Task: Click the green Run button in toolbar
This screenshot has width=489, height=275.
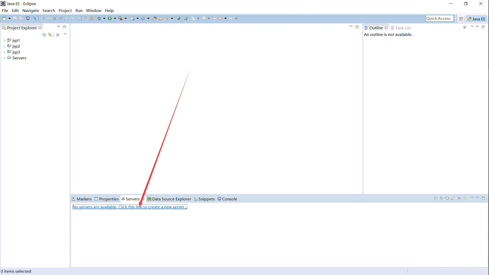Action: (110, 18)
